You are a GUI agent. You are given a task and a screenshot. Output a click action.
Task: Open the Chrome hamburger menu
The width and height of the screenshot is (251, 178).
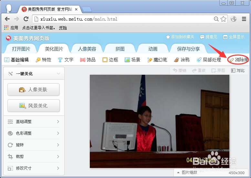click(244, 19)
